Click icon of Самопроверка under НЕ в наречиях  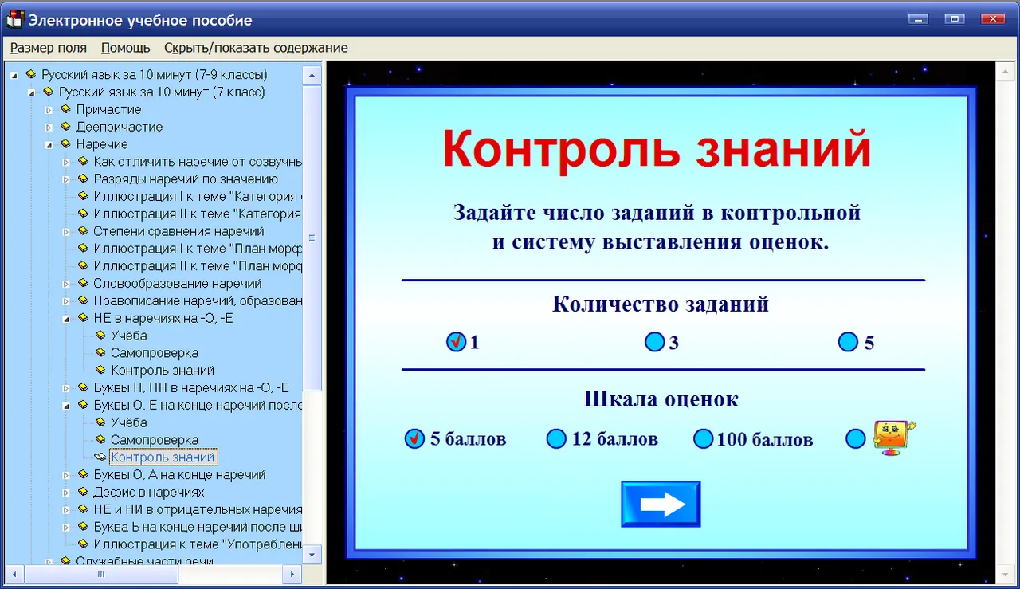(100, 353)
